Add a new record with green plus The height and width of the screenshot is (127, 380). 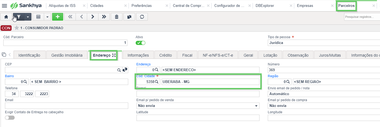click(58, 17)
